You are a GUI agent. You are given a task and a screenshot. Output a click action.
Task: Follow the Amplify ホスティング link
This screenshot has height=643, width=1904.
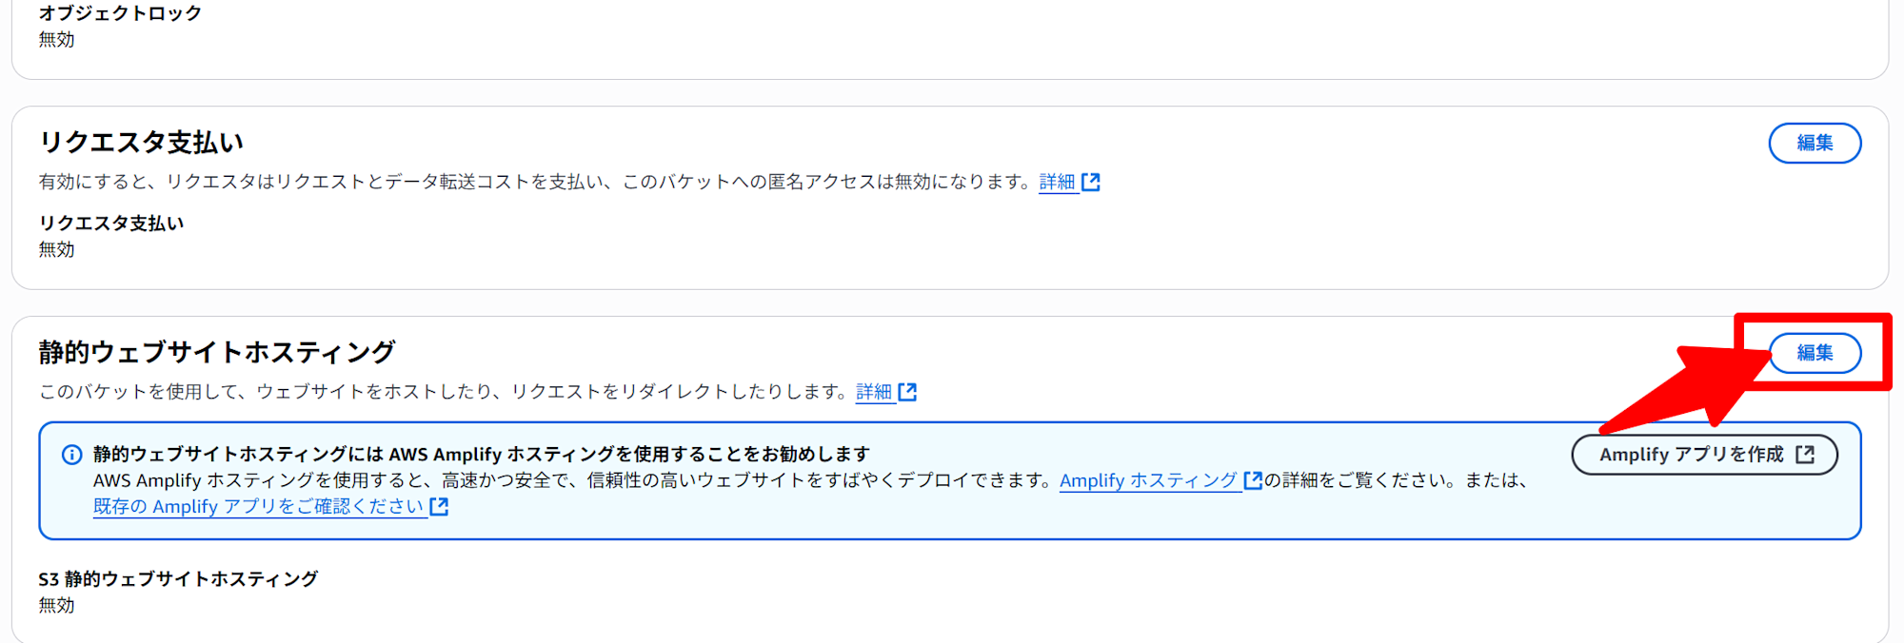pos(1148,480)
